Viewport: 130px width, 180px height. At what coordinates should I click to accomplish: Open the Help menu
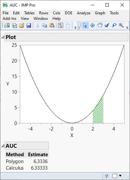pyautogui.click(x=56, y=19)
